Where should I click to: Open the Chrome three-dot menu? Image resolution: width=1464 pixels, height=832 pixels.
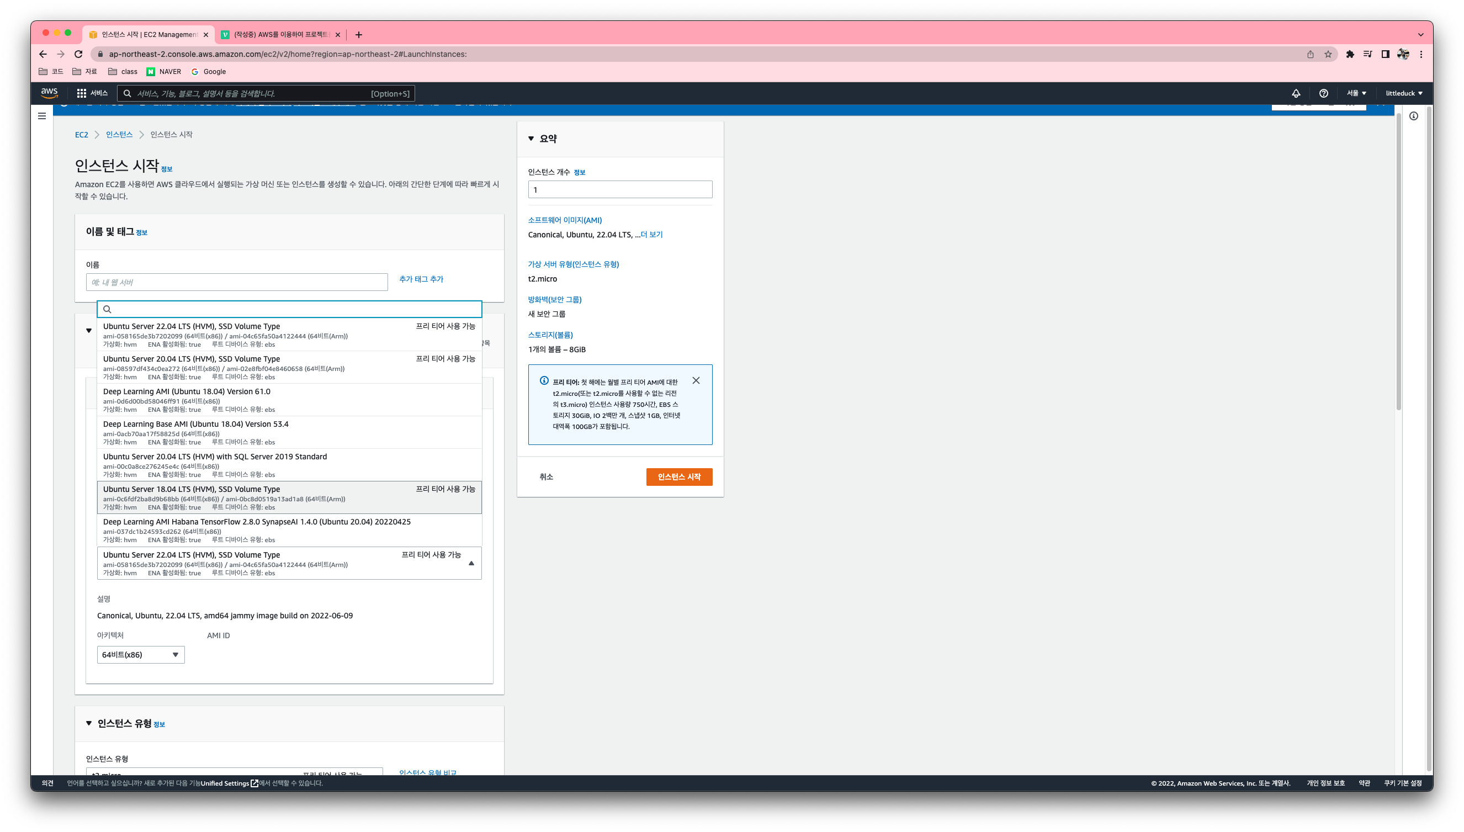coord(1421,54)
